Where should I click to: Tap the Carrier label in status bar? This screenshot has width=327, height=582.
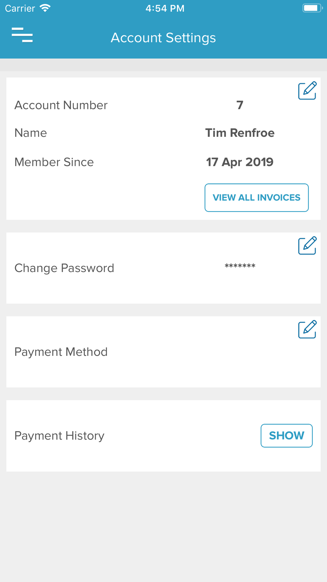tap(20, 8)
